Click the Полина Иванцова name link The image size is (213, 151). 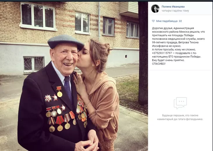click(x=173, y=6)
